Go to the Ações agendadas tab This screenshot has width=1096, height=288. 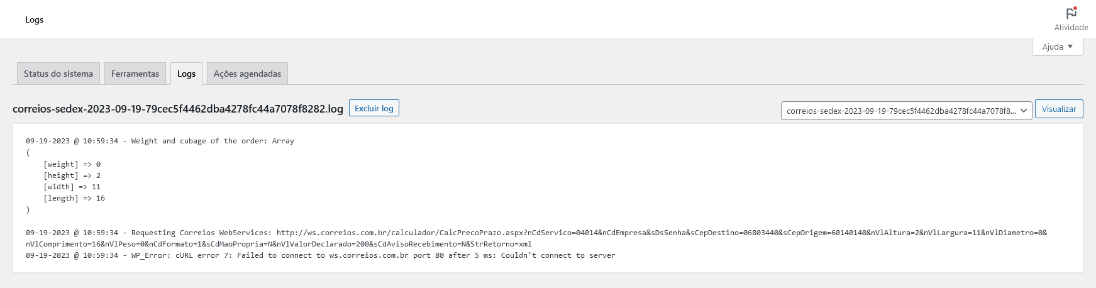[247, 74]
